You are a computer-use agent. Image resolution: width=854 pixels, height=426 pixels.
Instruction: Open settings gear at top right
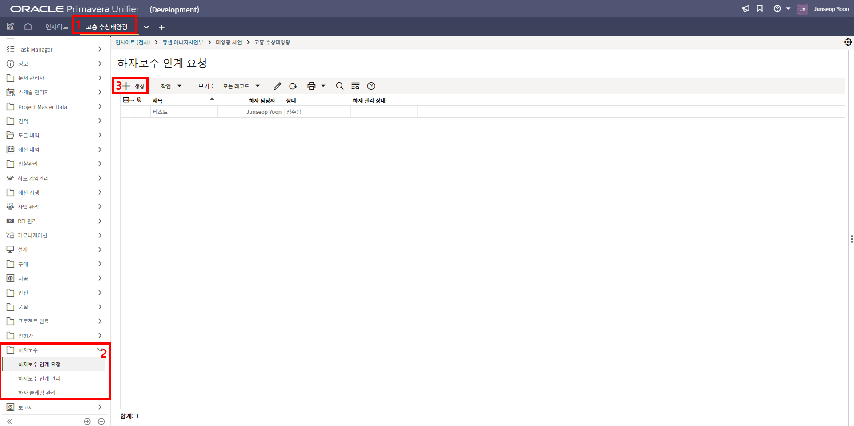tap(848, 42)
